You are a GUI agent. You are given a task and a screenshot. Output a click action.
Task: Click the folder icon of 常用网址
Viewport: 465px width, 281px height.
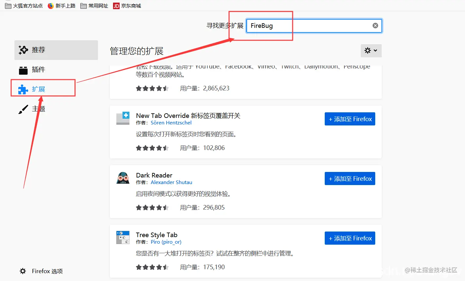pos(83,6)
